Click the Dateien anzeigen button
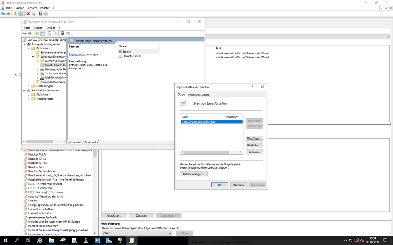Image resolution: width=393 pixels, height=245 pixels. (x=193, y=174)
